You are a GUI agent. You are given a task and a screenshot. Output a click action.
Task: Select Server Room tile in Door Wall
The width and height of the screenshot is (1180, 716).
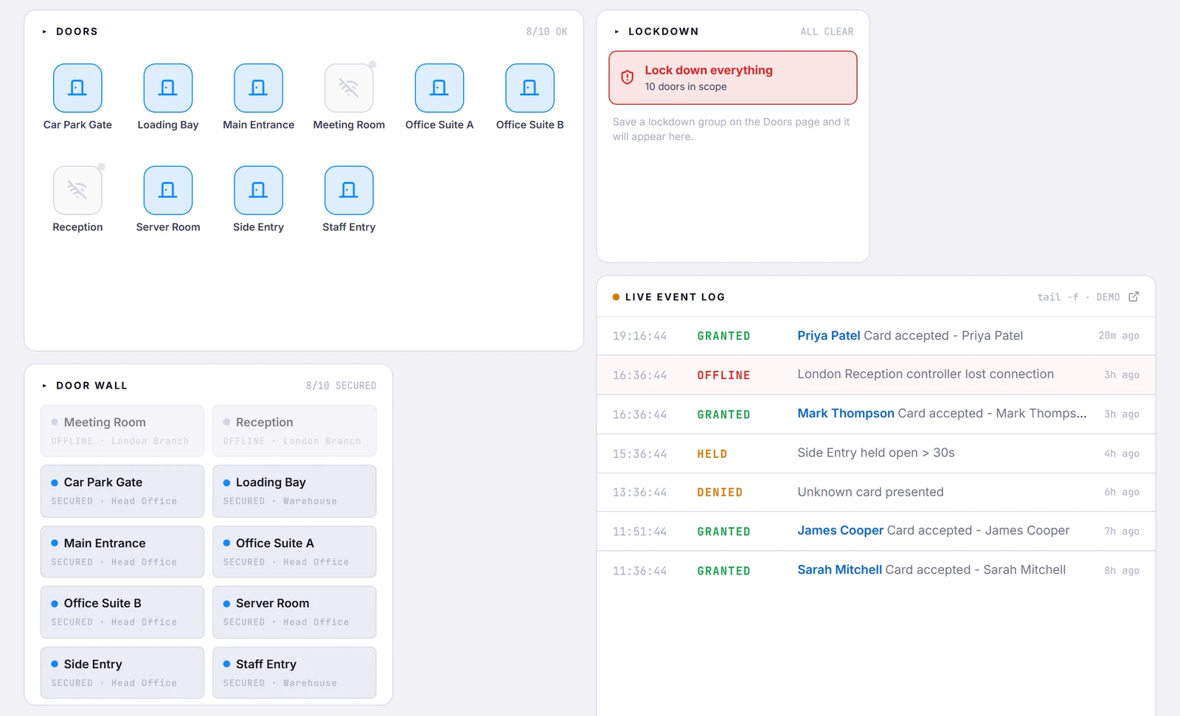(294, 612)
